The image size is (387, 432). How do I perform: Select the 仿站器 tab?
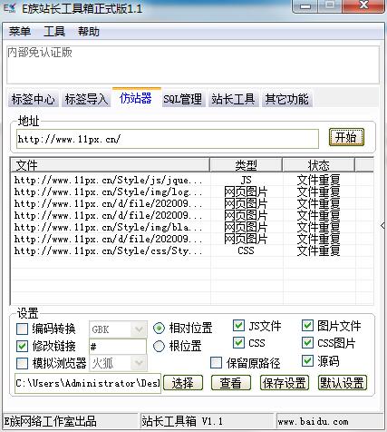[136, 98]
